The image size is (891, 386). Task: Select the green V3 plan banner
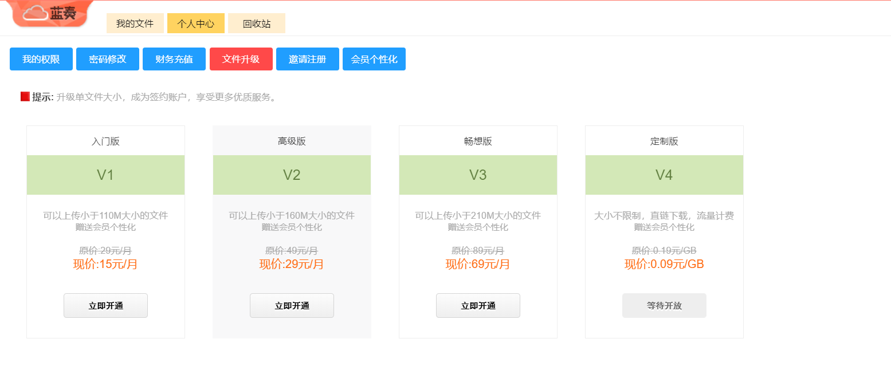tap(478, 175)
